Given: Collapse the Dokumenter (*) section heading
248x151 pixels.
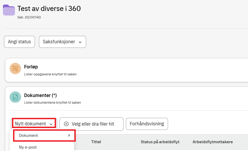Looking at the screenshot, I should (x=40, y=95).
